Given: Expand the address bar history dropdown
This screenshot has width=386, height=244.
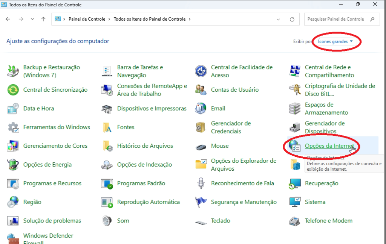Looking at the screenshot, I should click(278, 19).
